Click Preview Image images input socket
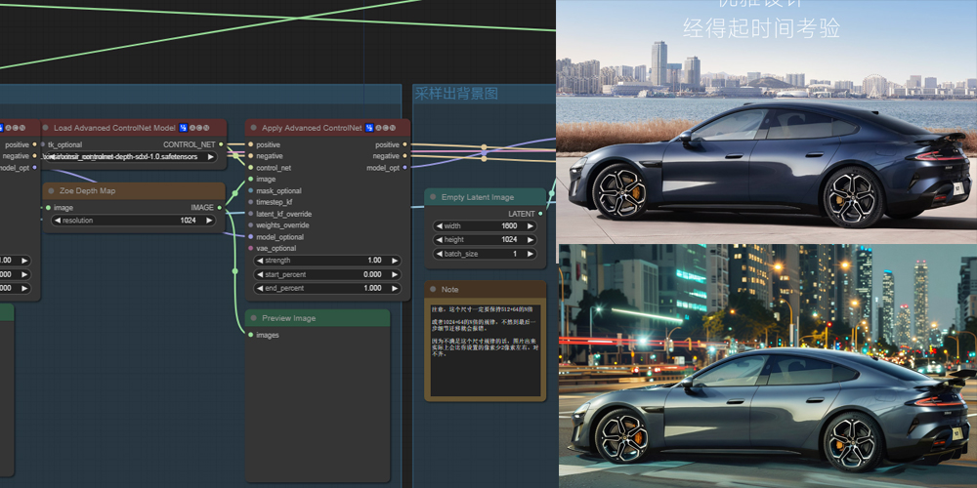Screen dimensions: 977x488 coord(250,335)
